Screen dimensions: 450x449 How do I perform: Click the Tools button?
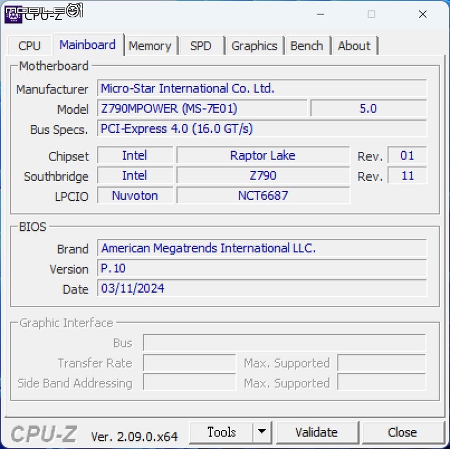click(x=222, y=432)
